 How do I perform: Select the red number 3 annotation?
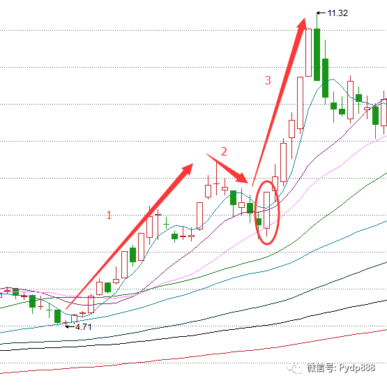tap(268, 80)
